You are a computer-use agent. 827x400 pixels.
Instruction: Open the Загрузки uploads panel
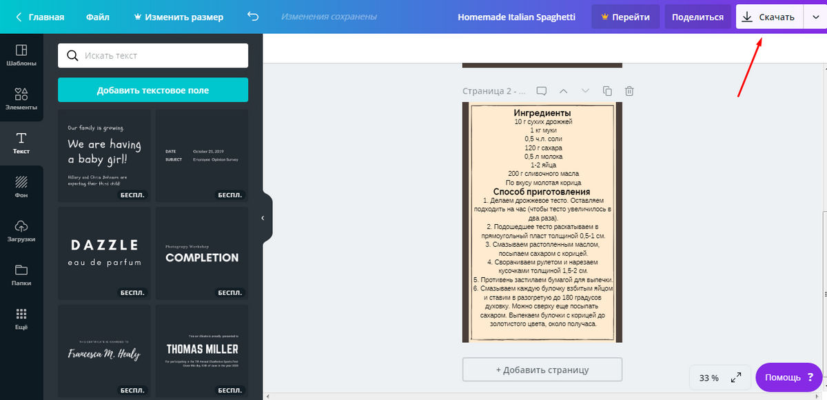coord(21,231)
